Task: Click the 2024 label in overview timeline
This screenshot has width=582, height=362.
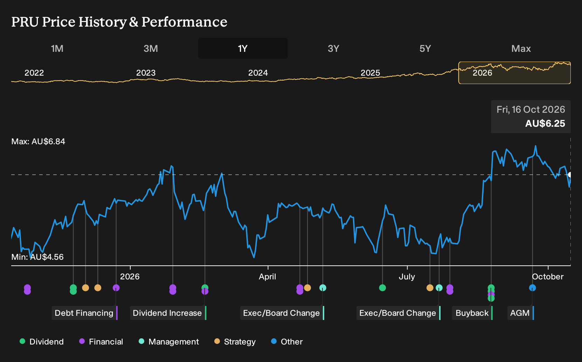Action: (258, 73)
